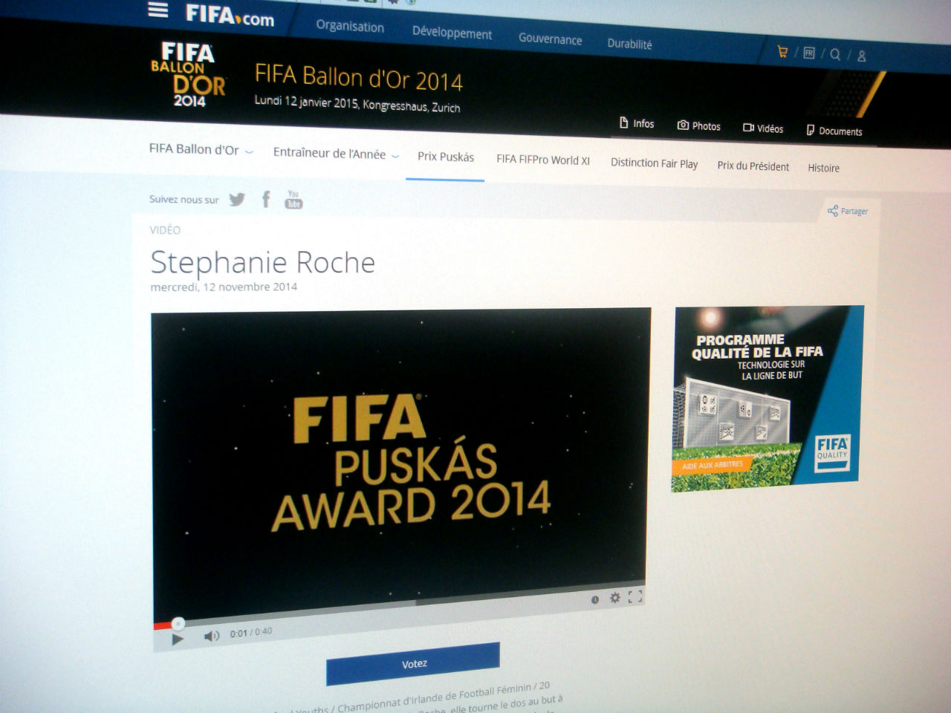Click the Aide aux arbitres ad banner label
951x713 pixels.
point(713,465)
